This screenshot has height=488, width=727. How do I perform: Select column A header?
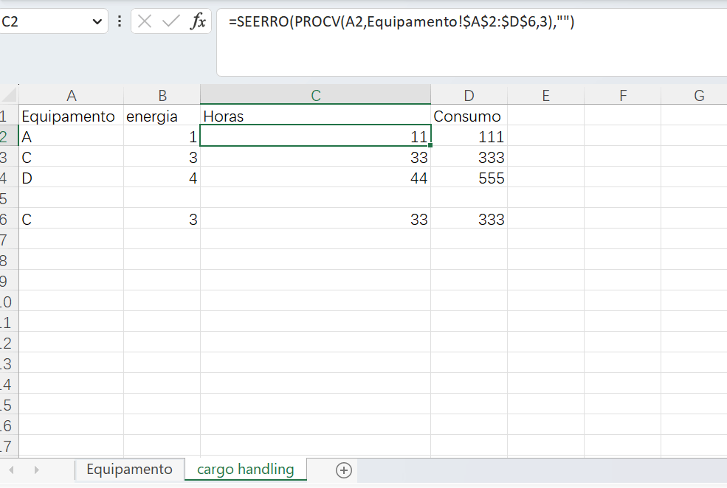point(71,95)
